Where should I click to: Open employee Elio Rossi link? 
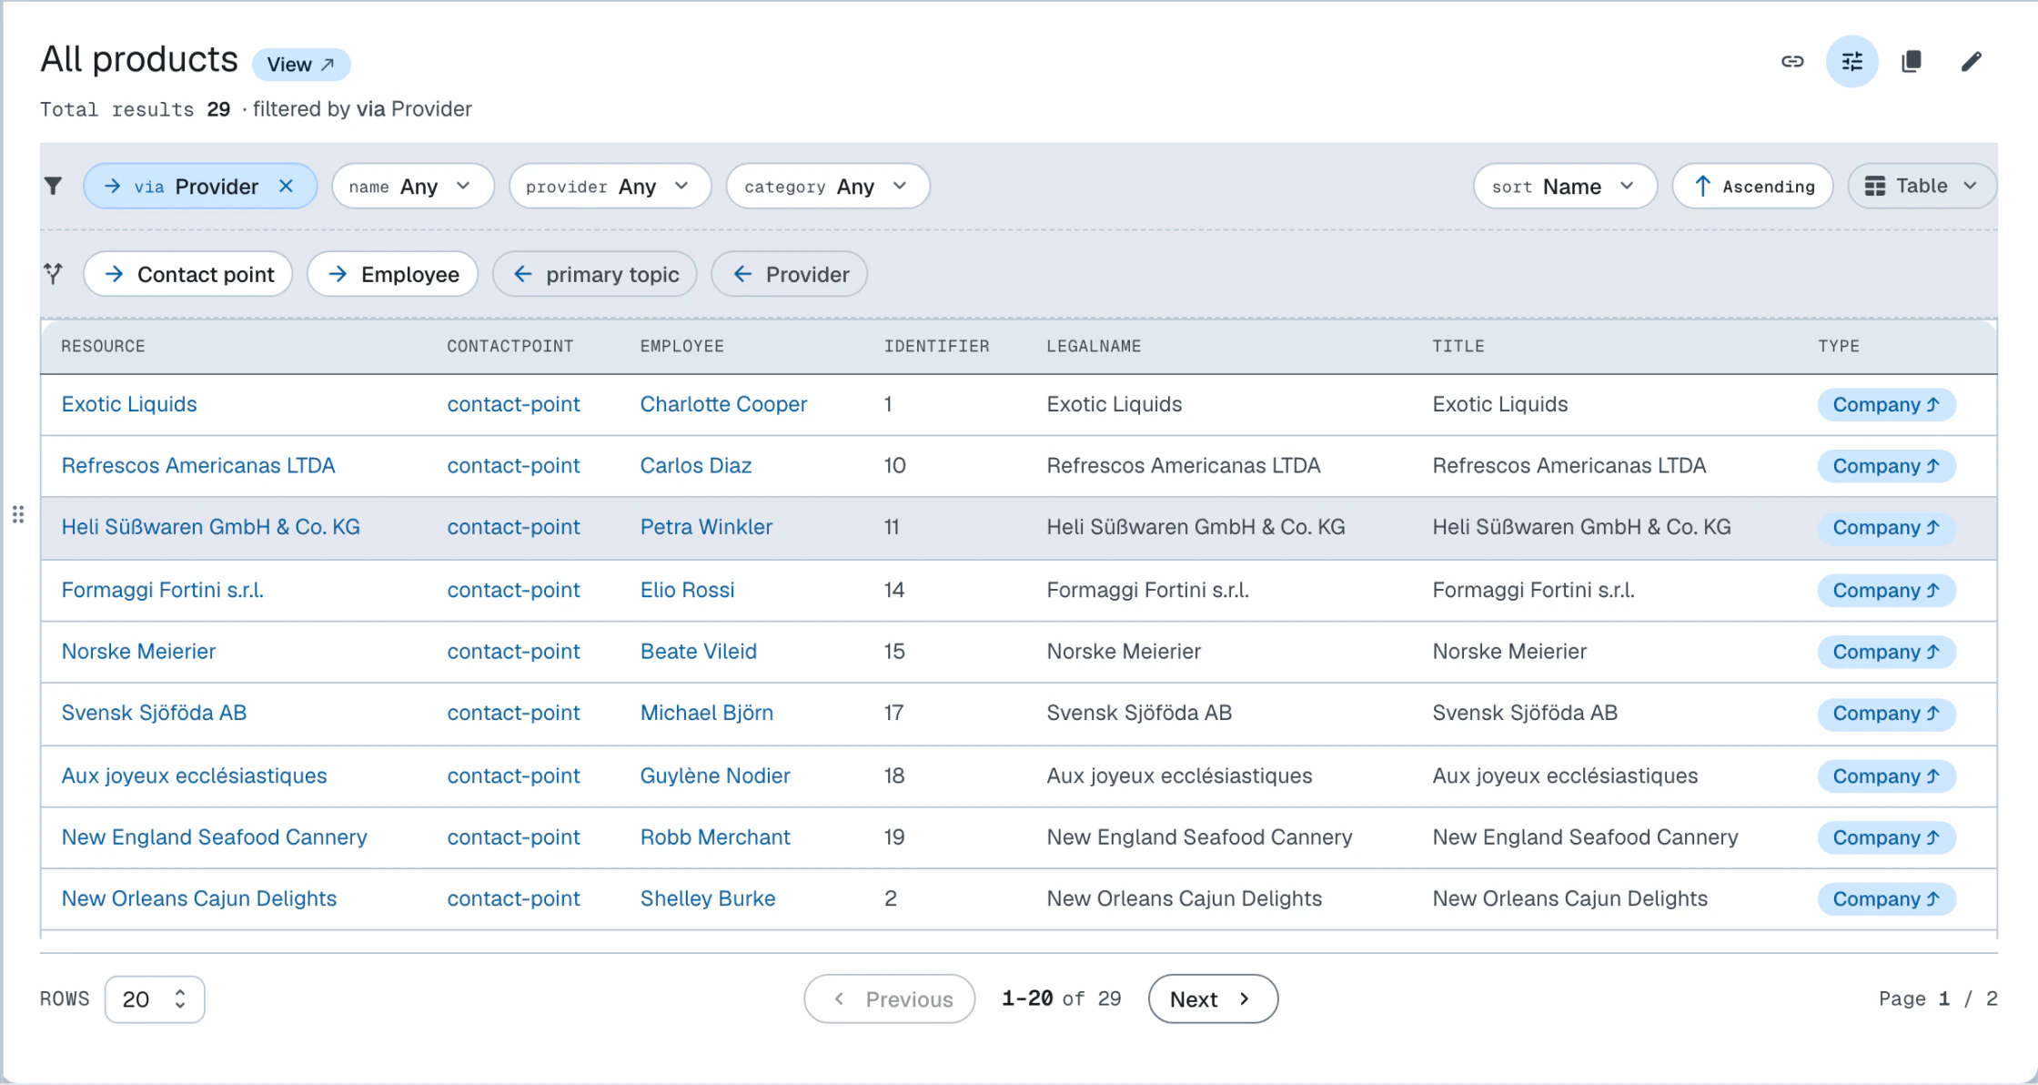click(687, 590)
